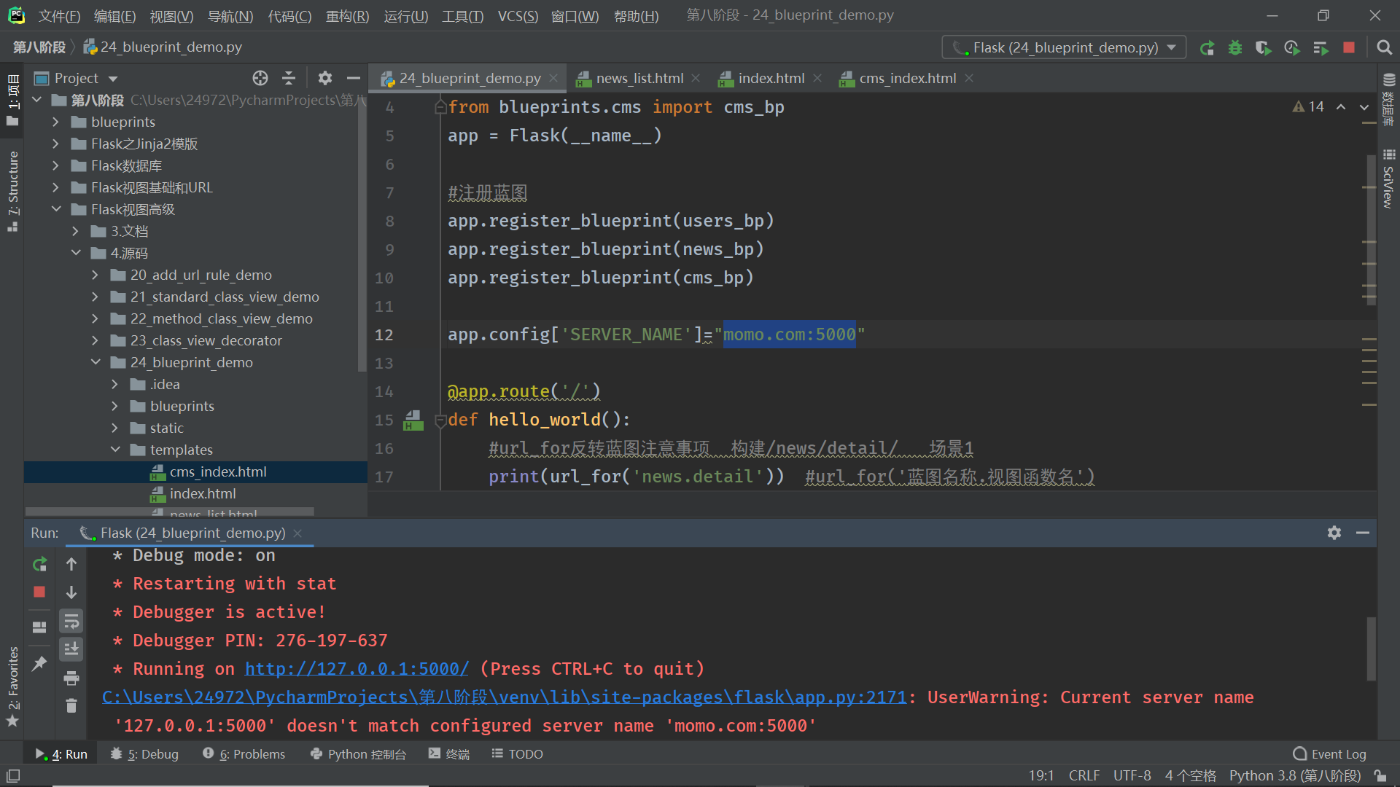The image size is (1400, 787).
Task: Stop process in the Run panel
Action: click(40, 592)
